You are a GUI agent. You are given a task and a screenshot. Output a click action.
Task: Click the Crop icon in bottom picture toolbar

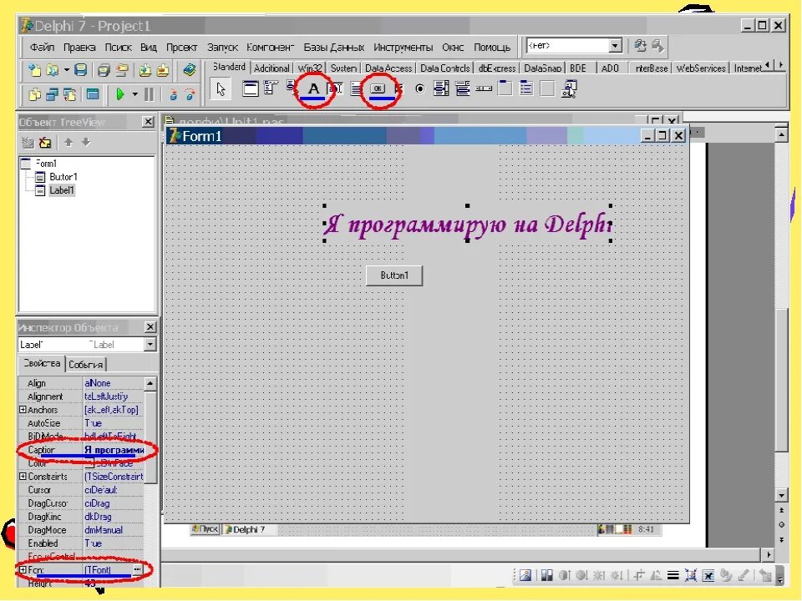pos(639,575)
